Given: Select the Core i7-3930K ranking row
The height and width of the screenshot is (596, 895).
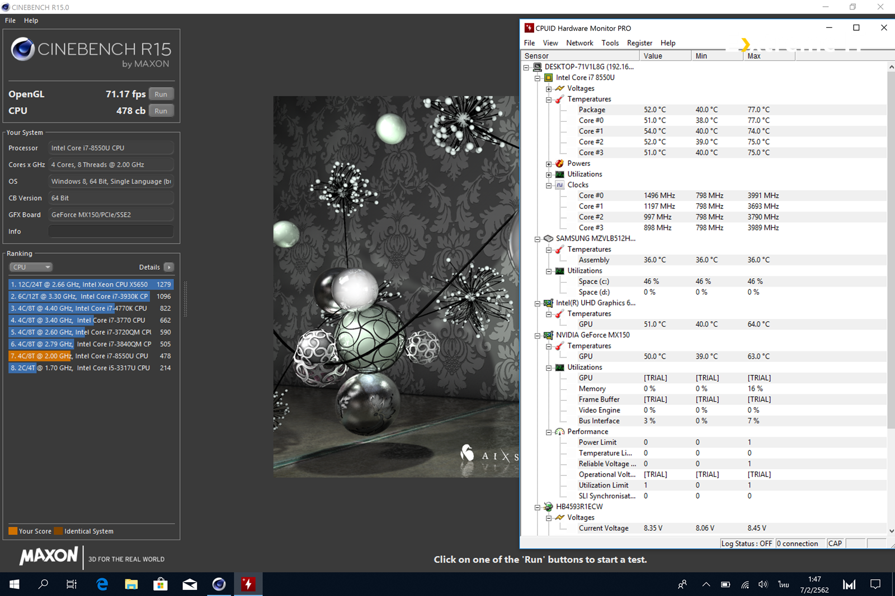Looking at the screenshot, I should point(91,297).
